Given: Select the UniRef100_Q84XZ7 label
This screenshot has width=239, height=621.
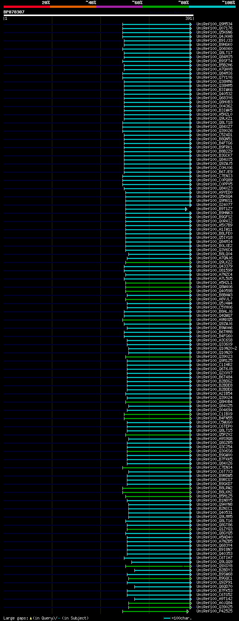Looking at the screenshot, I should click(214, 127).
